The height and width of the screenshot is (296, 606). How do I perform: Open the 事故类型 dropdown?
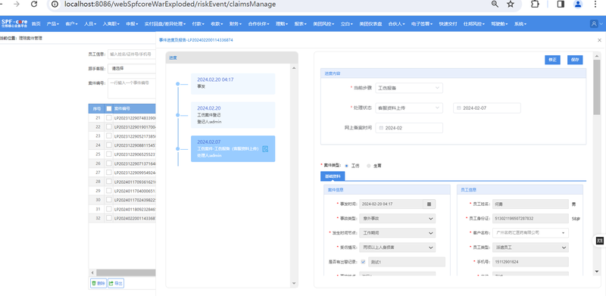(x=397, y=219)
